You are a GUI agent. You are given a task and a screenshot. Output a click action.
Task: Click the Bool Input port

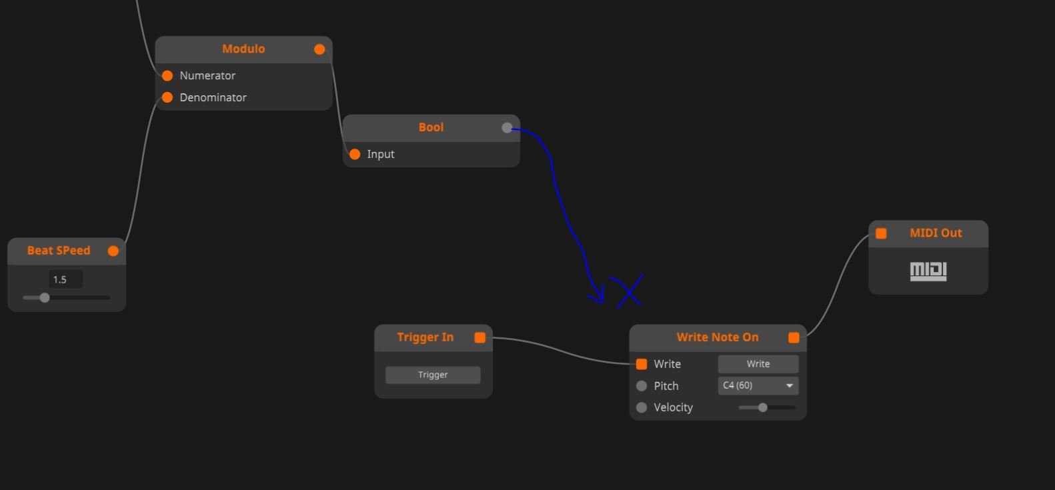355,155
